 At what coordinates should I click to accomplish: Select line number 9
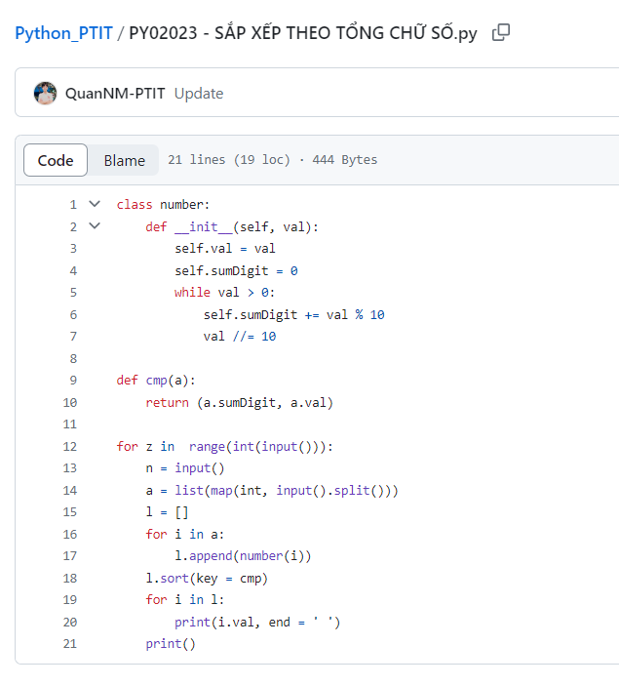(x=73, y=380)
